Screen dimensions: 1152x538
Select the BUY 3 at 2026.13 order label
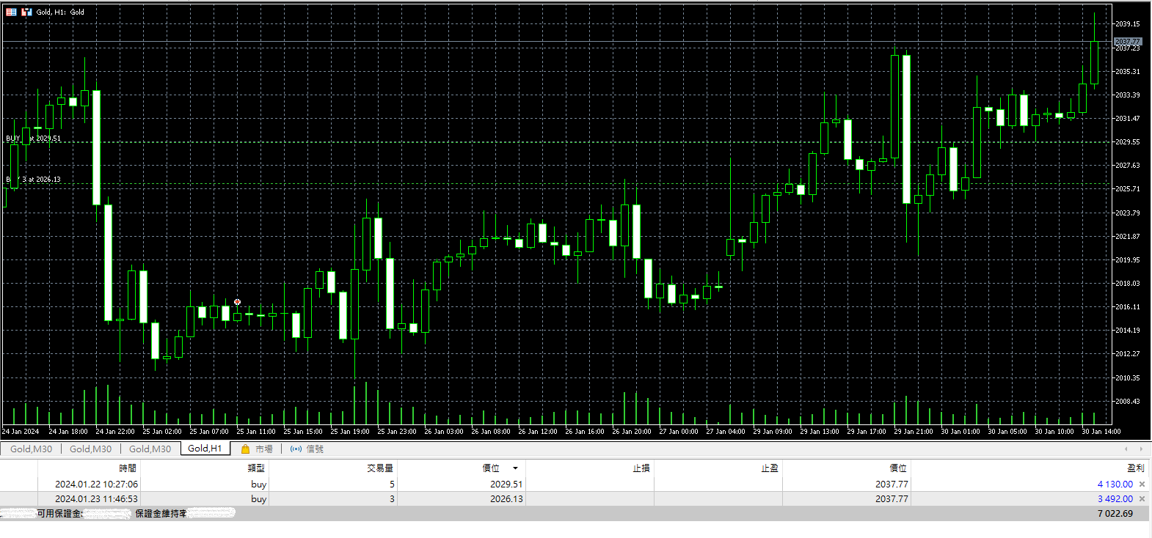click(x=34, y=179)
